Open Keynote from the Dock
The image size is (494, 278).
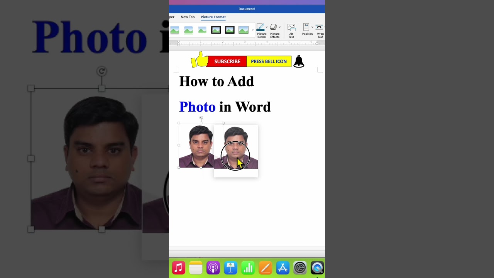(x=230, y=268)
